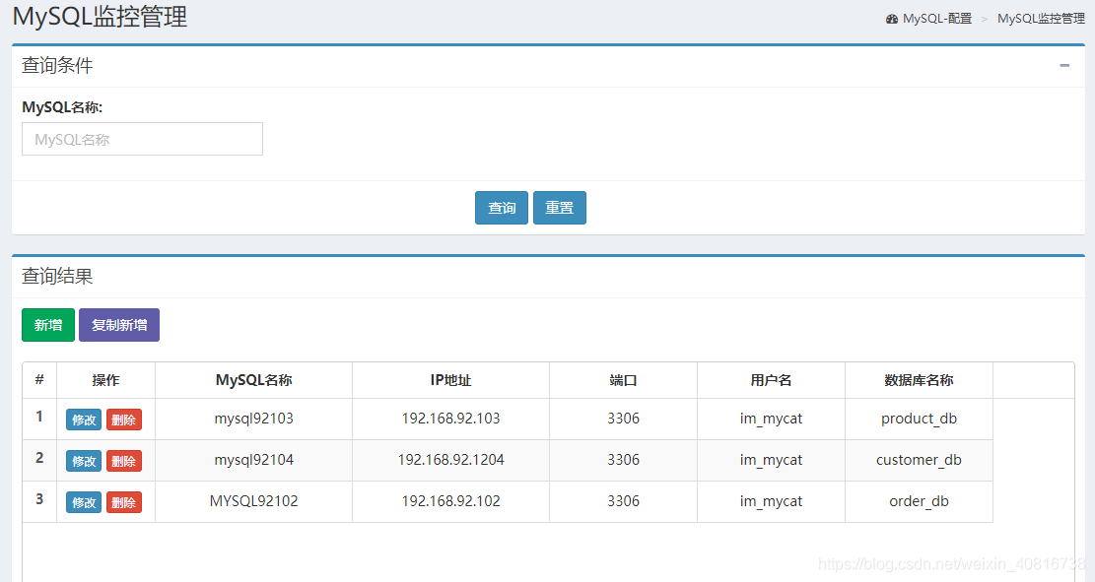Viewport: 1095px width, 582px height.
Task: Click IP cell 192.168.92.103
Action: (450, 418)
